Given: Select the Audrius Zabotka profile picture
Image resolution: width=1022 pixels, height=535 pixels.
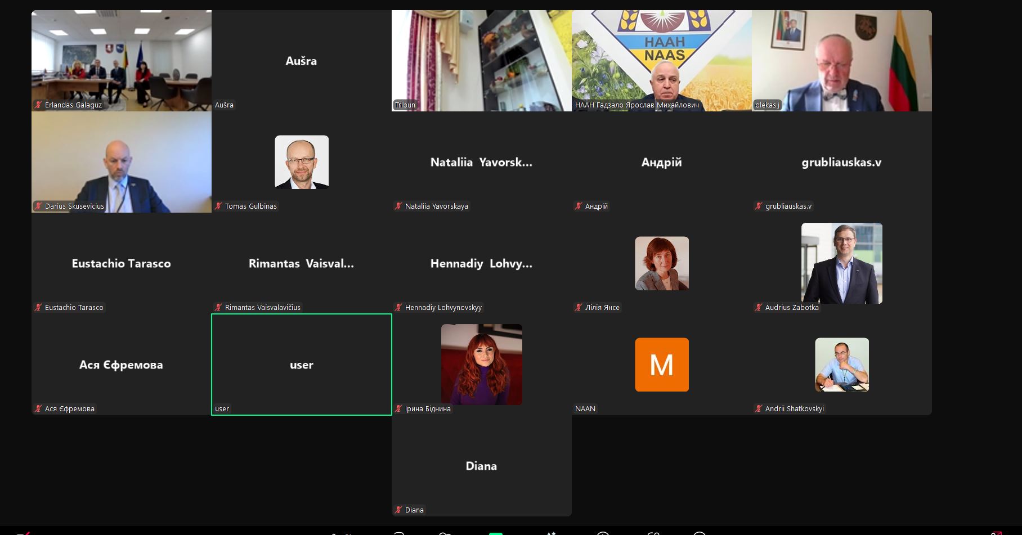Looking at the screenshot, I should pos(841,263).
